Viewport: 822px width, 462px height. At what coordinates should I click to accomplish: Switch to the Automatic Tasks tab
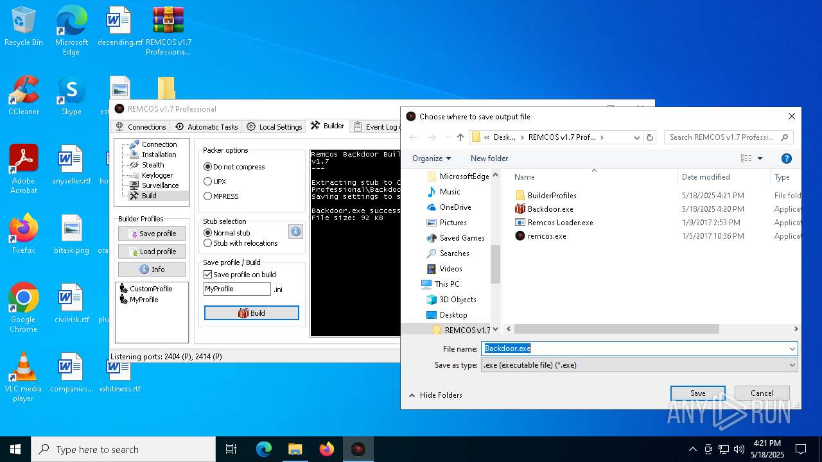207,126
